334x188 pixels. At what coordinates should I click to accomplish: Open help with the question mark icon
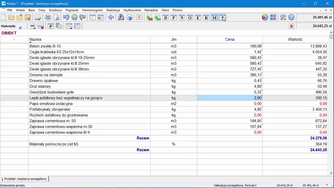click(x=291, y=17)
